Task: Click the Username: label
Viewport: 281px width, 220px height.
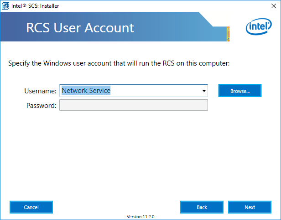Action: pyautogui.click(x=40, y=91)
